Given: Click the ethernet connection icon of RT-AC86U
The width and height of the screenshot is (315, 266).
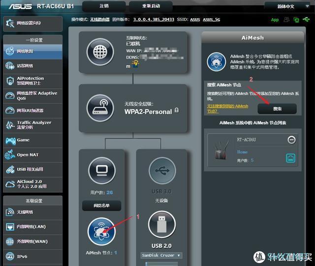Looking at the screenshot, I should pos(290,158).
